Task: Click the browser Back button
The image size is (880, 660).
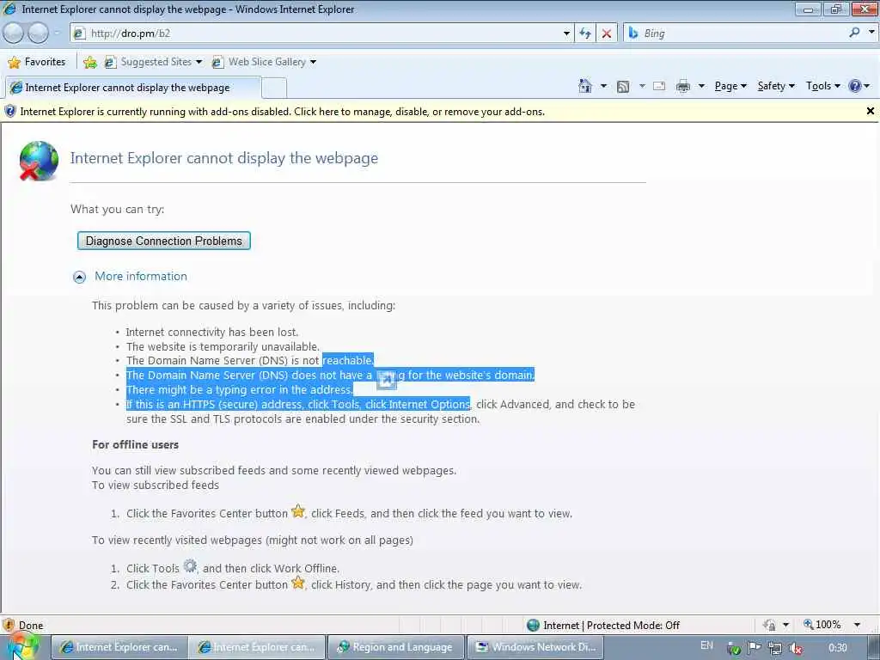Action: point(13,34)
